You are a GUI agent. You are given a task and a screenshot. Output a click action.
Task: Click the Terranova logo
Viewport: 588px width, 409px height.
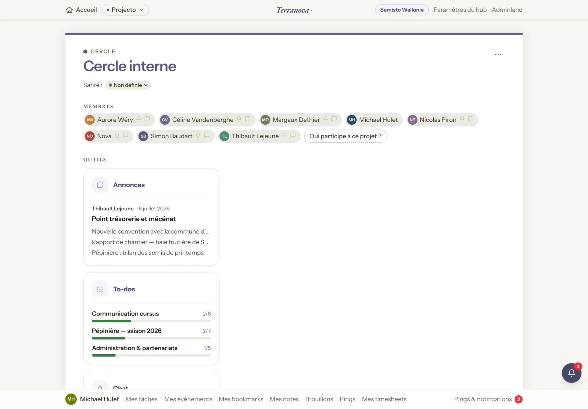pyautogui.click(x=294, y=10)
